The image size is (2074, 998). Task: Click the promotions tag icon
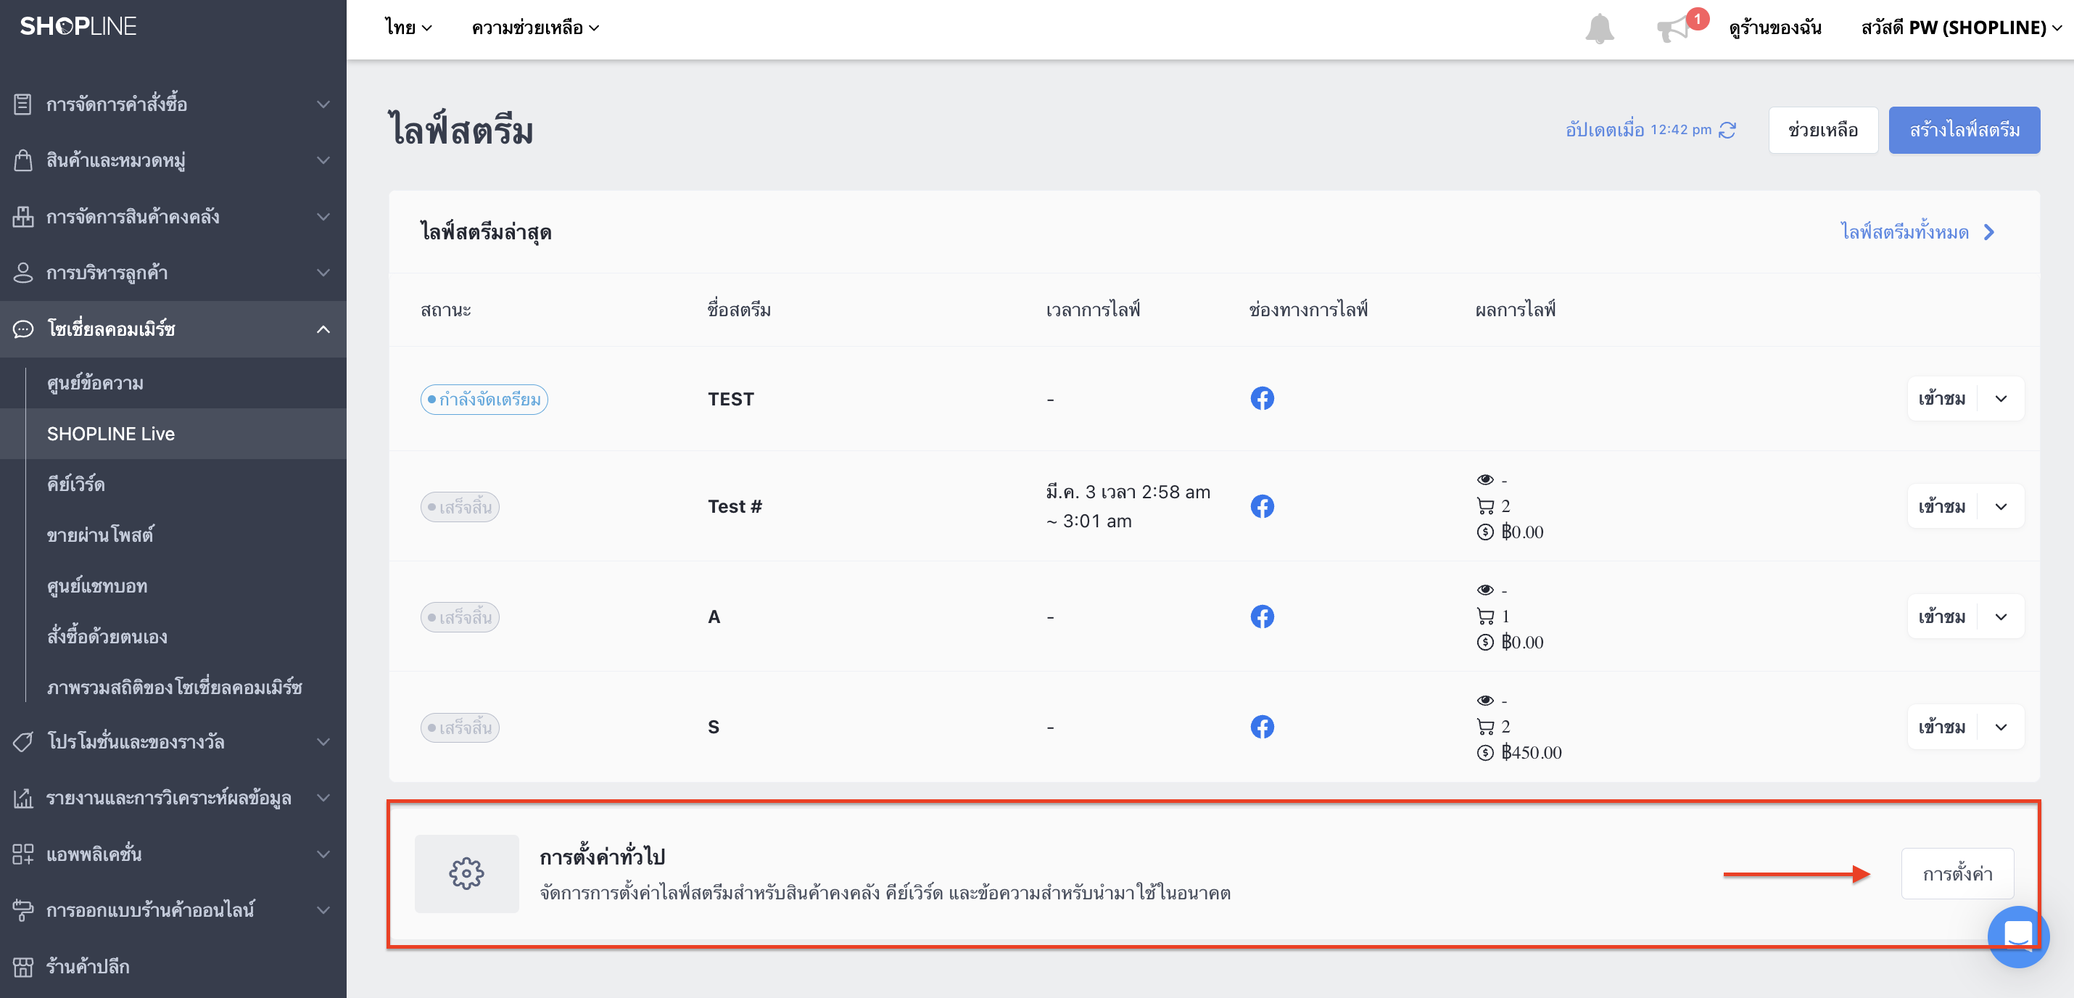[x=22, y=742]
